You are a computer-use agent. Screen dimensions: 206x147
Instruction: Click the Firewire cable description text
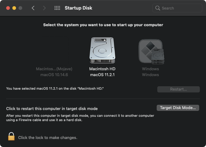point(80,118)
